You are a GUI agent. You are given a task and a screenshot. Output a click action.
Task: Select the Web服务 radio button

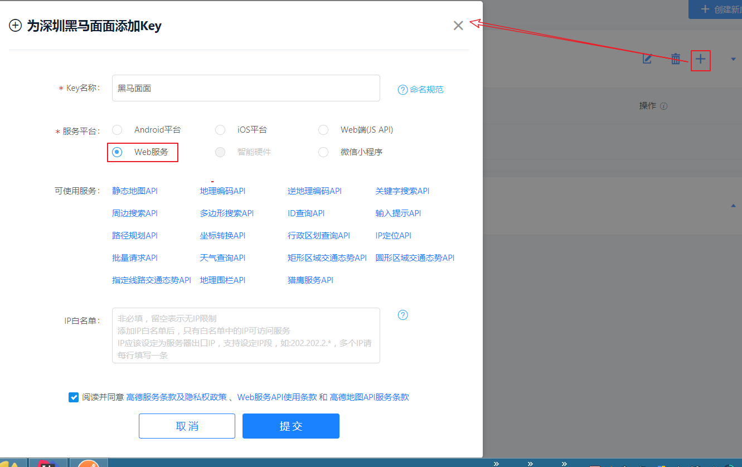[117, 152]
